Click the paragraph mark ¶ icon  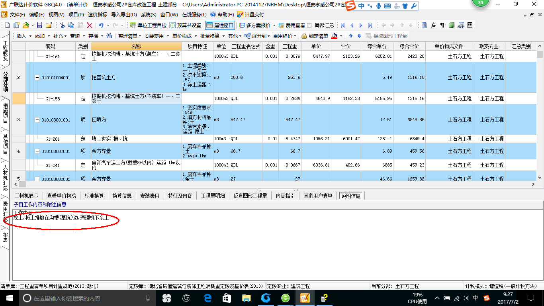pos(442,25)
